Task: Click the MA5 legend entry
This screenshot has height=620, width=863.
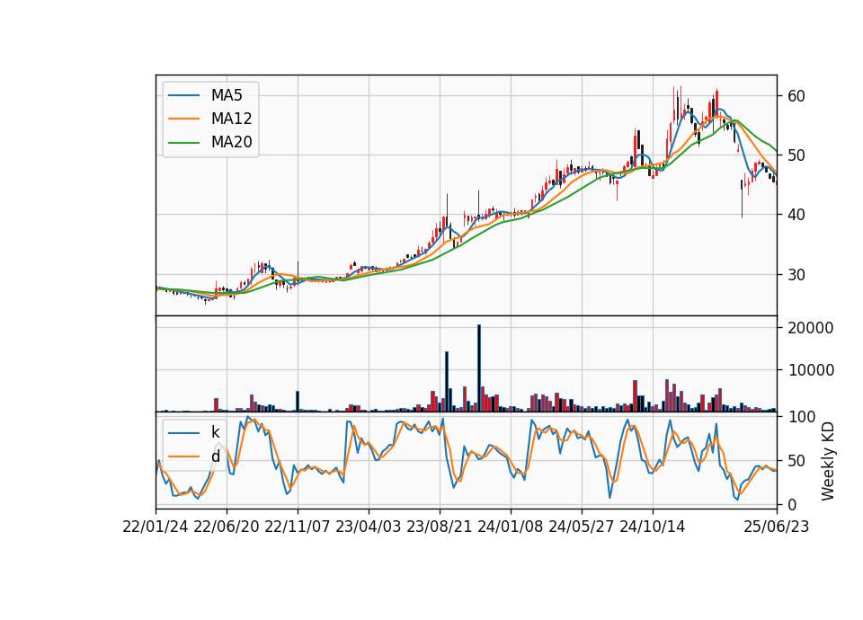Action: (x=205, y=95)
